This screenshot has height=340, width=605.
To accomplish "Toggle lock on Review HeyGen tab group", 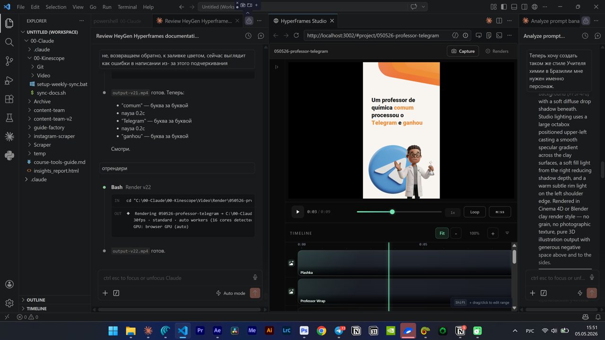I will click(249, 21).
